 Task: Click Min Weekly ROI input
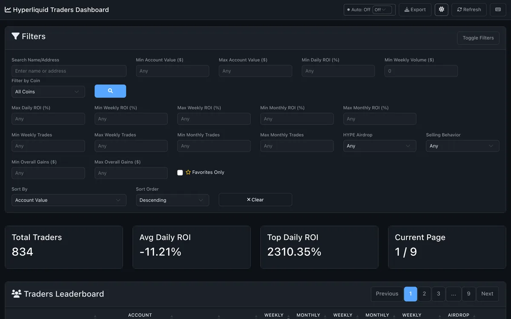[131, 119]
